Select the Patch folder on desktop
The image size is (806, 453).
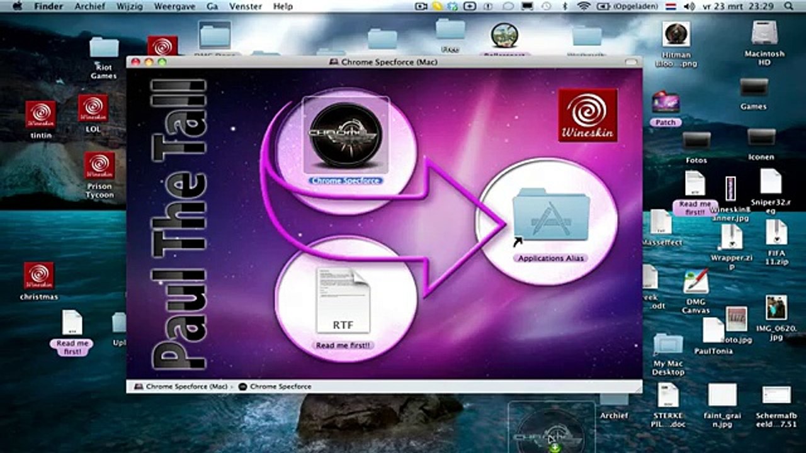[x=666, y=103]
